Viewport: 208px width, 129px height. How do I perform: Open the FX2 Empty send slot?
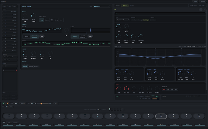pos(10,60)
